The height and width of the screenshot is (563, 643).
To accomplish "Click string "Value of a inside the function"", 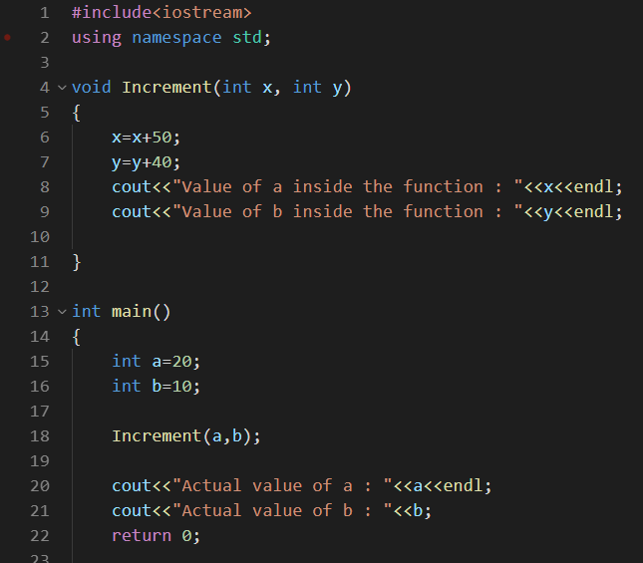I will [x=348, y=187].
